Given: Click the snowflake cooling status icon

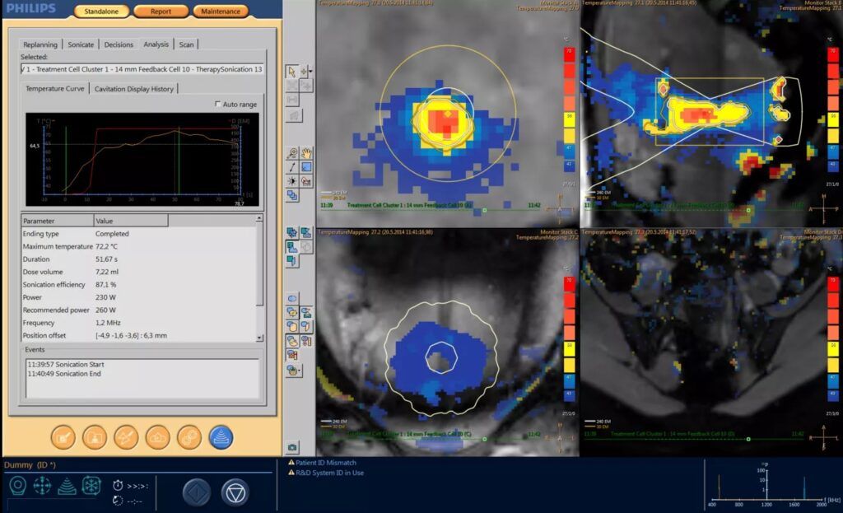Looking at the screenshot, I should [x=91, y=486].
